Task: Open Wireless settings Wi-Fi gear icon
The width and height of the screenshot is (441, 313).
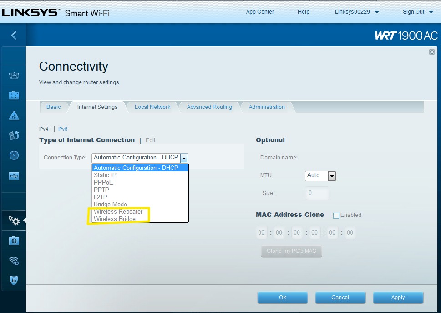Action: (x=14, y=261)
